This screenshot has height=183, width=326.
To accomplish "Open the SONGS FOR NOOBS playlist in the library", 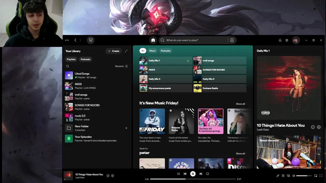I will pos(97,107).
